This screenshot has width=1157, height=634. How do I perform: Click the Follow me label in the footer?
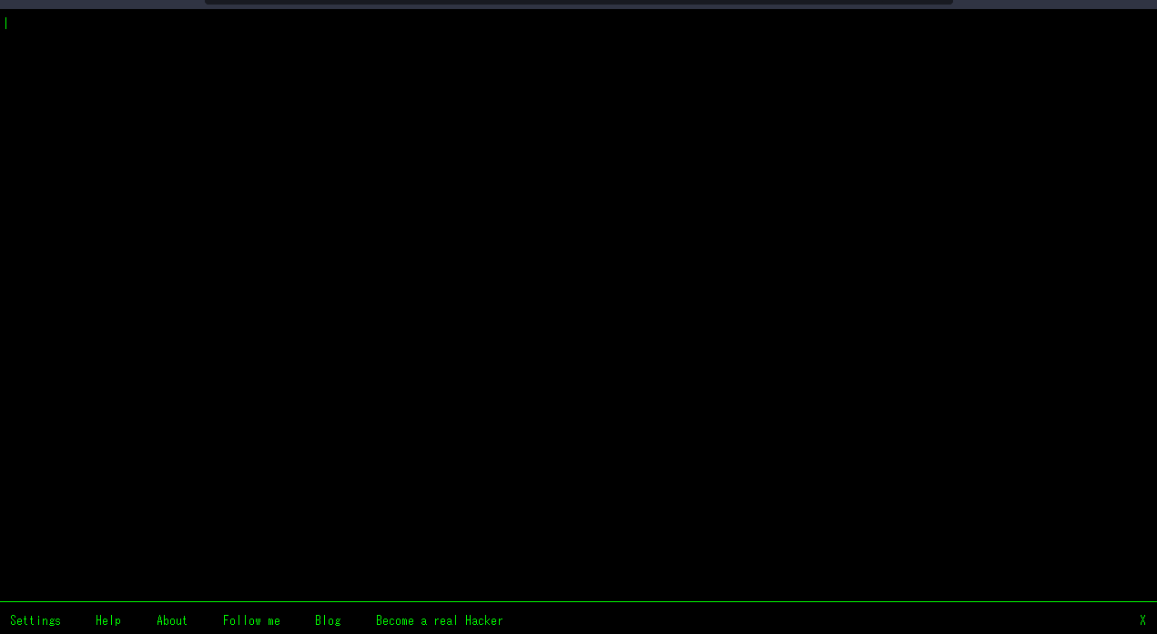coord(251,620)
